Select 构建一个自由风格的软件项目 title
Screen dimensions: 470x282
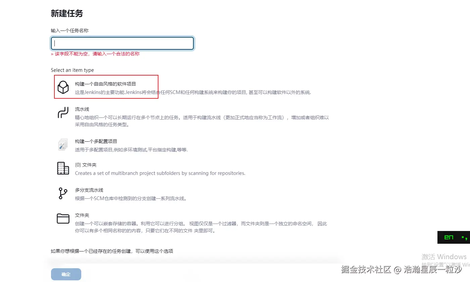click(105, 84)
